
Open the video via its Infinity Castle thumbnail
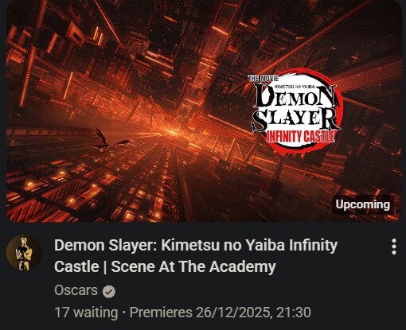204,111
